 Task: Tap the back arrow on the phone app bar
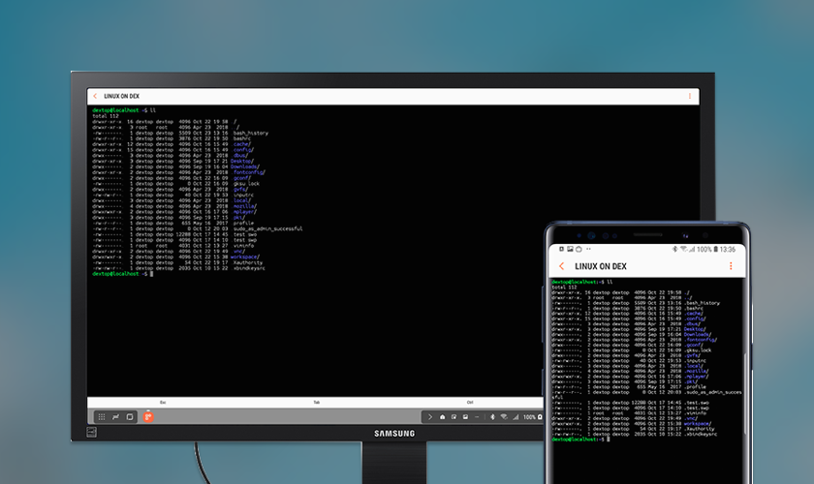(561, 266)
